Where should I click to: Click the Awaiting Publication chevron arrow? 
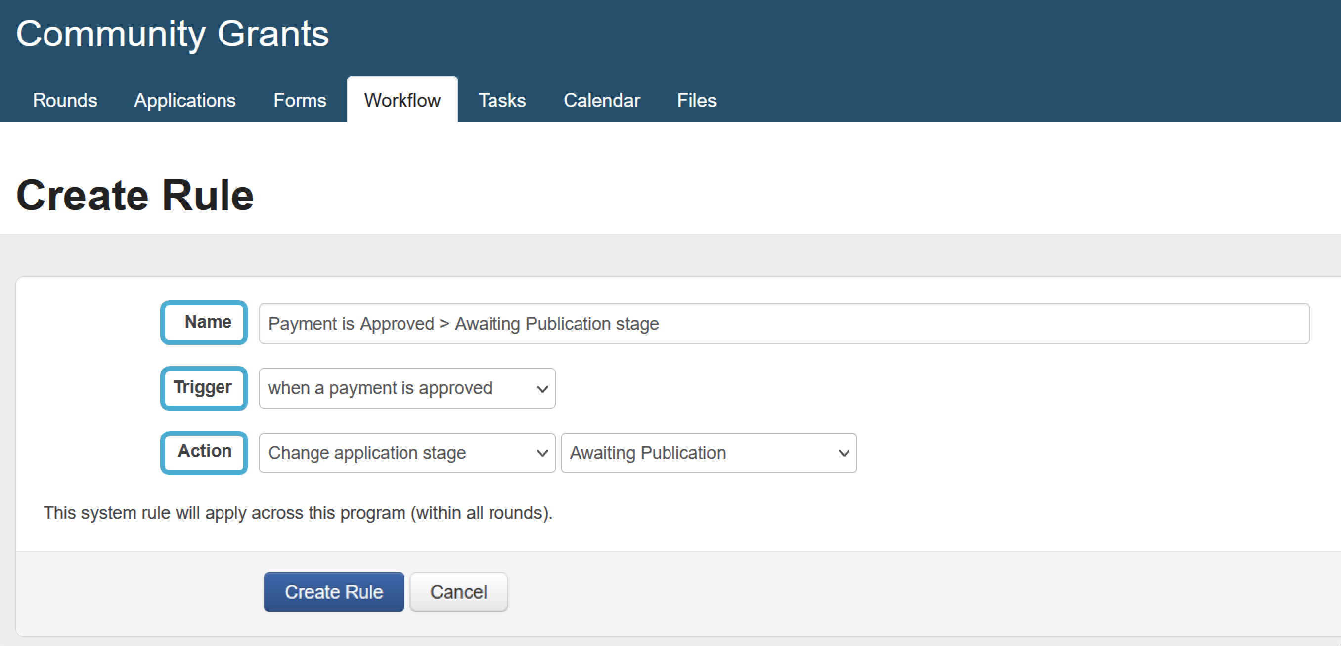pos(844,453)
